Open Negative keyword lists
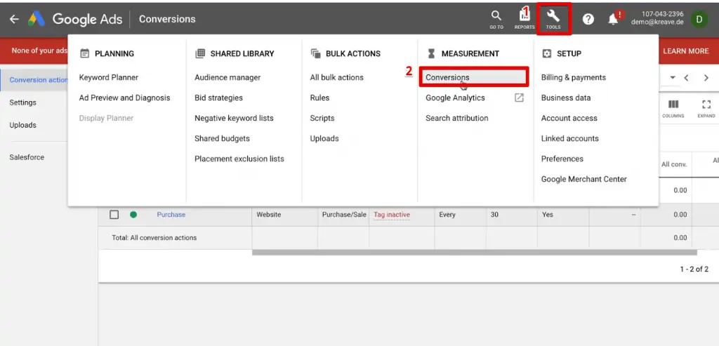Screen dimensions: 719x346 tap(234, 118)
